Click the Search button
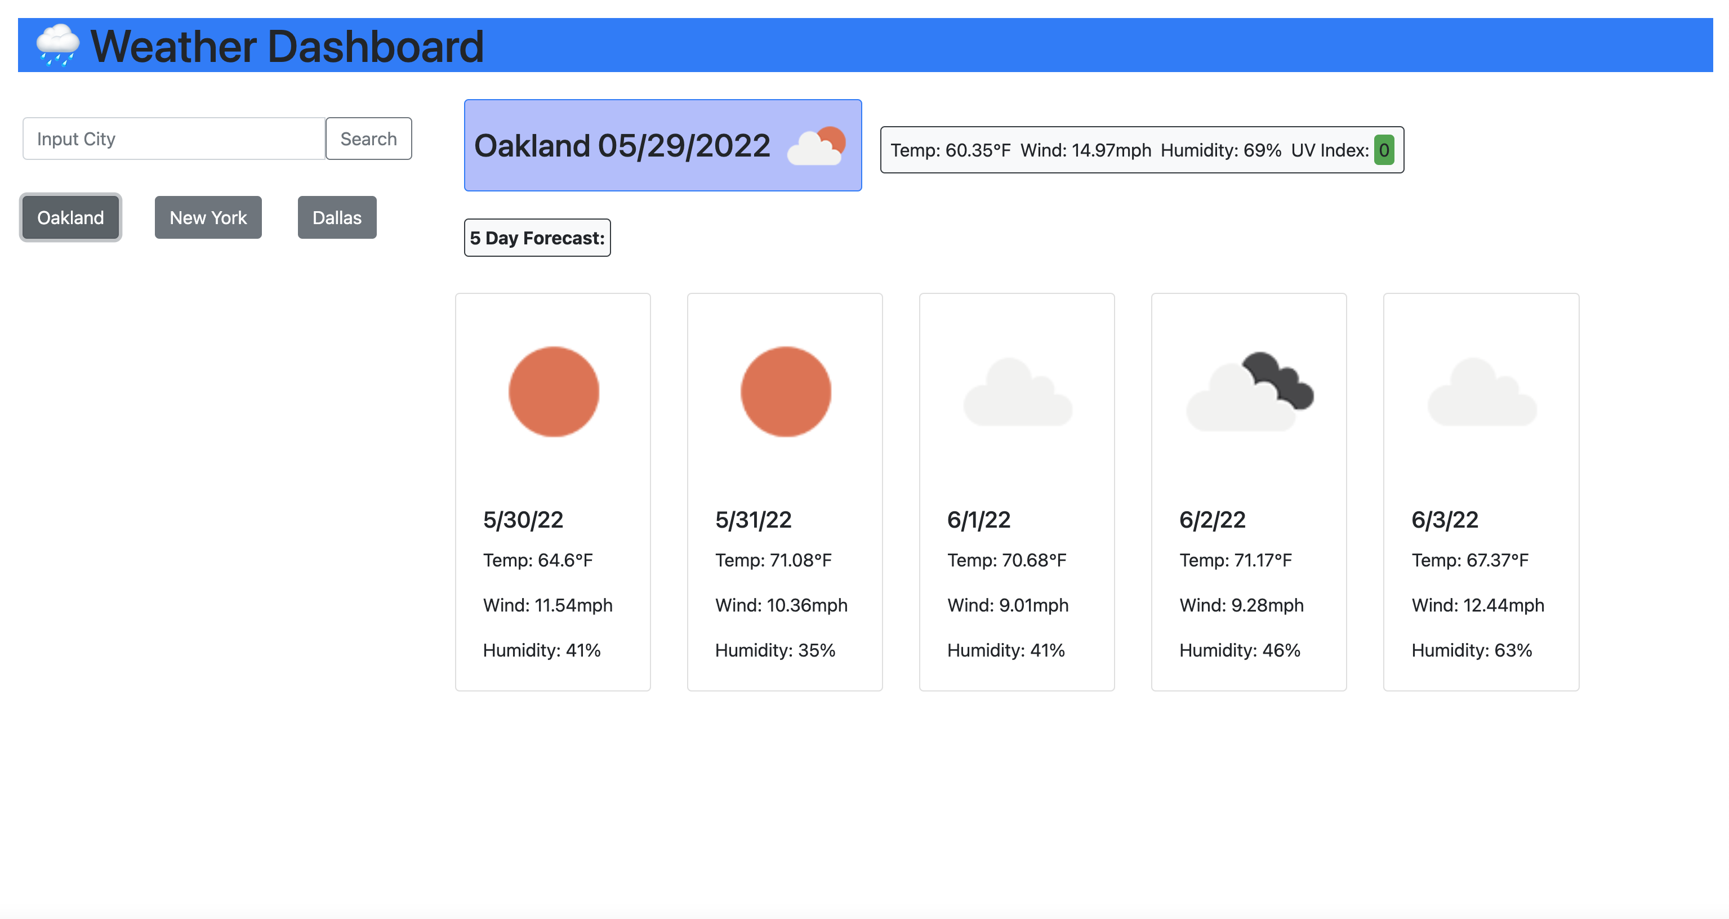1729x919 pixels. [368, 139]
